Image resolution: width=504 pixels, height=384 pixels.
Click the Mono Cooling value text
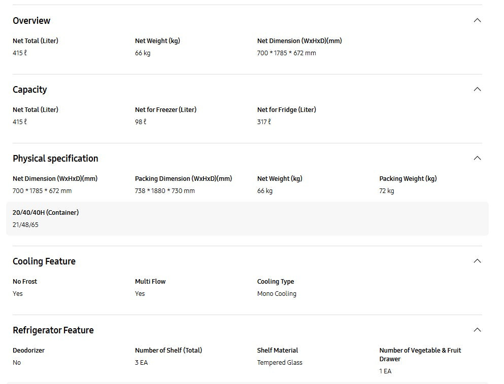277,294
